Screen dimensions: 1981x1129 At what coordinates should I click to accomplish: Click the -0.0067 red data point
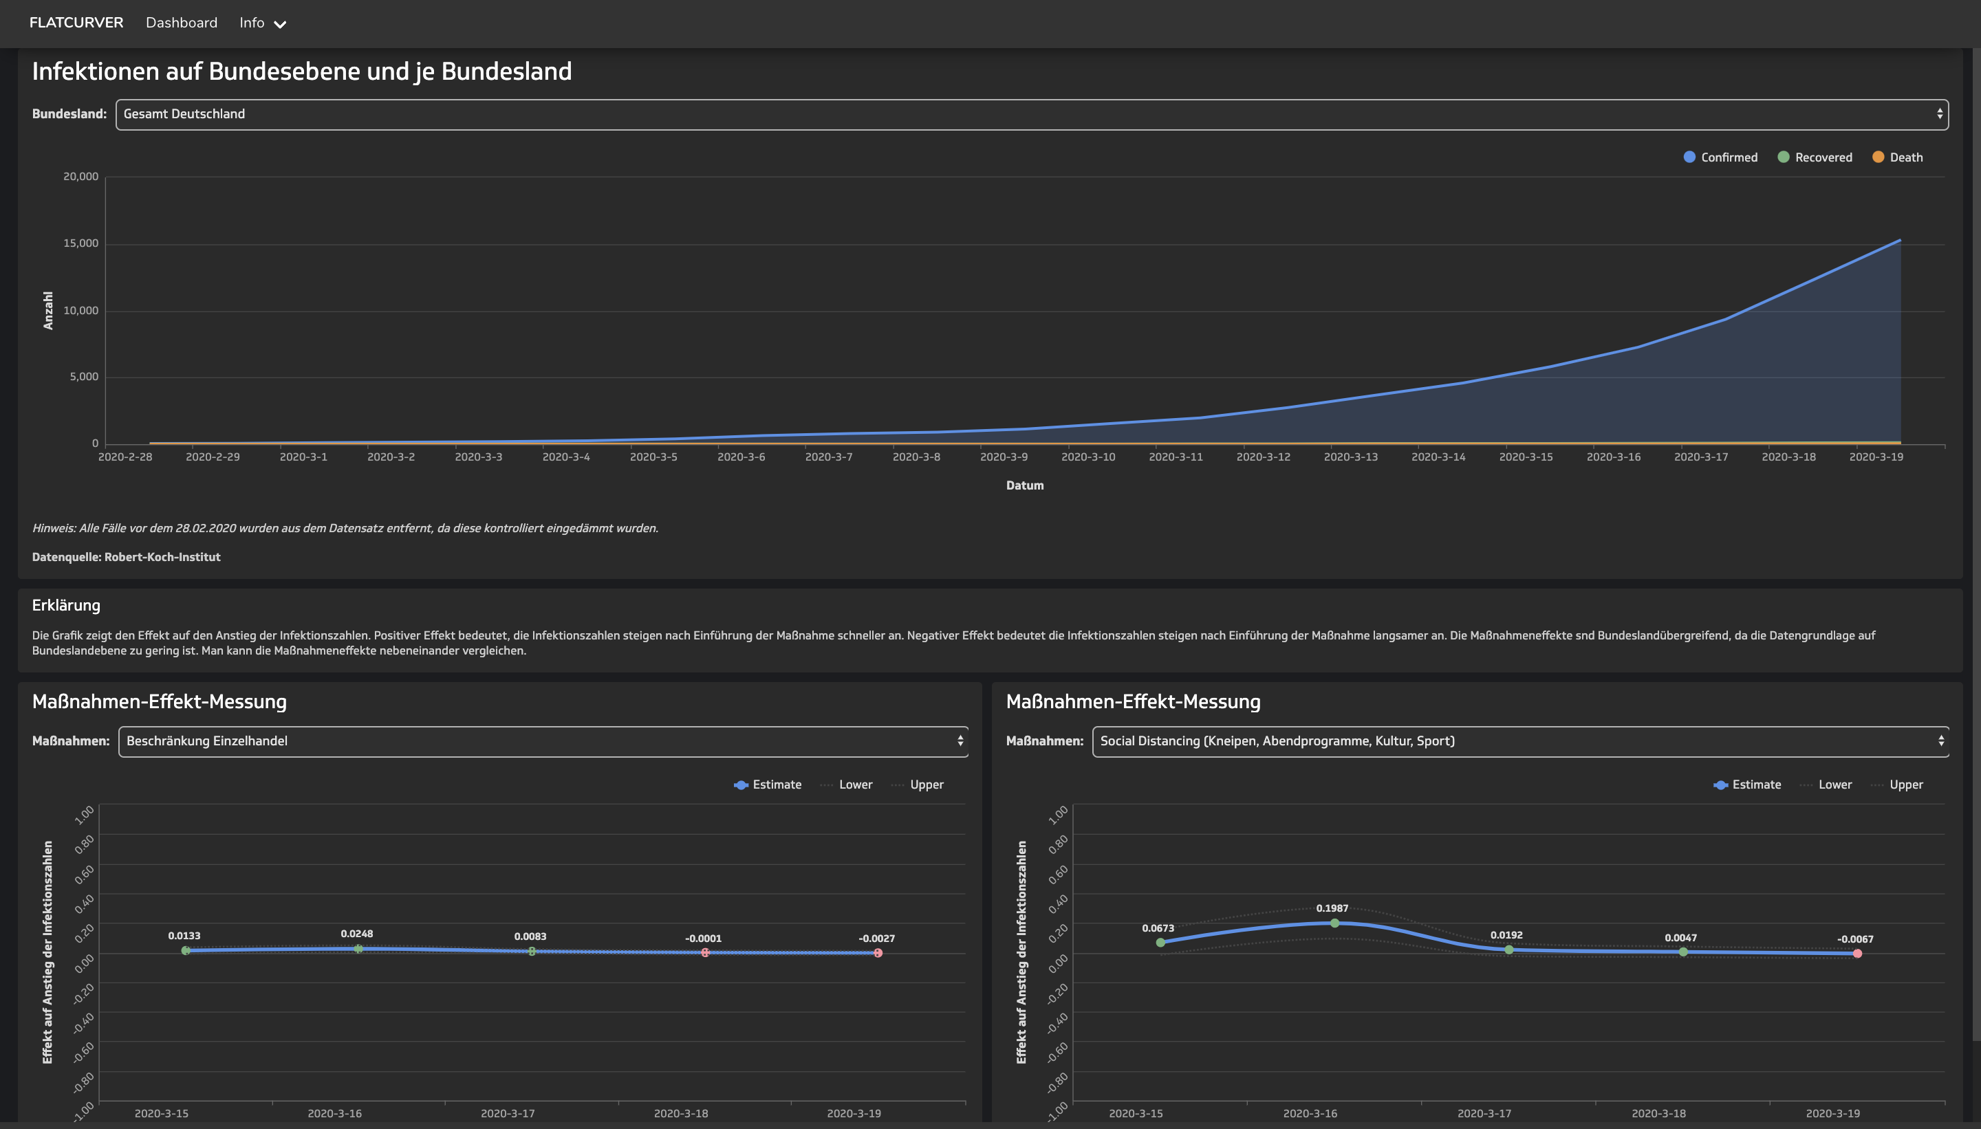click(x=1857, y=954)
